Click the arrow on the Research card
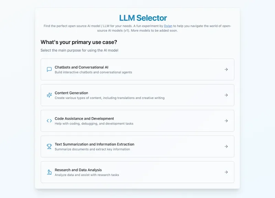Screen dimensions: 275x198 tap(226, 172)
